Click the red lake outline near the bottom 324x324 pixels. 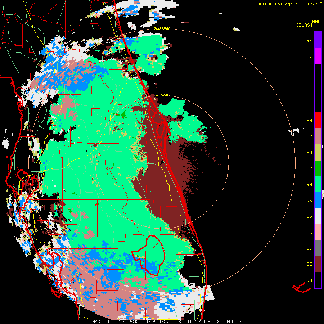(148, 255)
